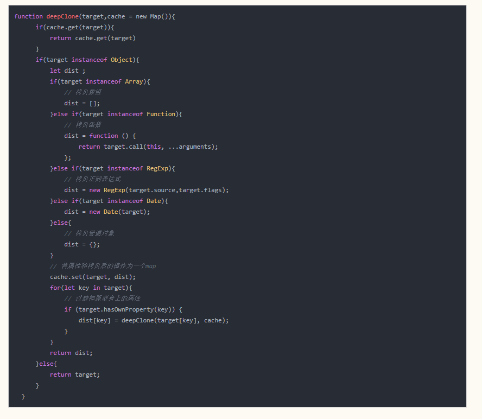This screenshot has height=419, width=482.
Task: Click the 'dist = [];' assignment
Action: (x=82, y=103)
